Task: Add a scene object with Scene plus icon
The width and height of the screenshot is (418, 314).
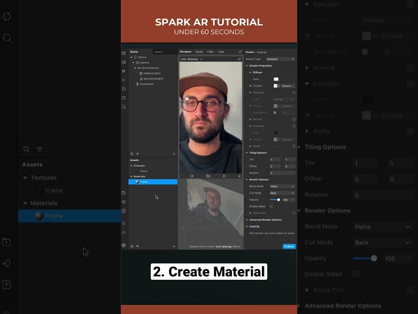Action: 174,154
